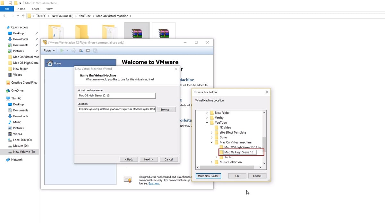Select This PC in Explorer sidebar
This screenshot has width=385, height=223.
click(x=16, y=98)
